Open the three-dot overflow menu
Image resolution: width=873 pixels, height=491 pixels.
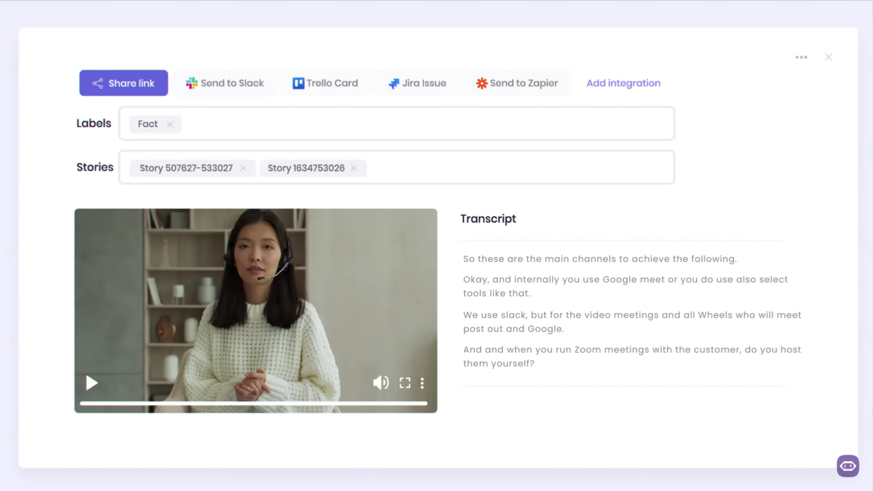(801, 57)
